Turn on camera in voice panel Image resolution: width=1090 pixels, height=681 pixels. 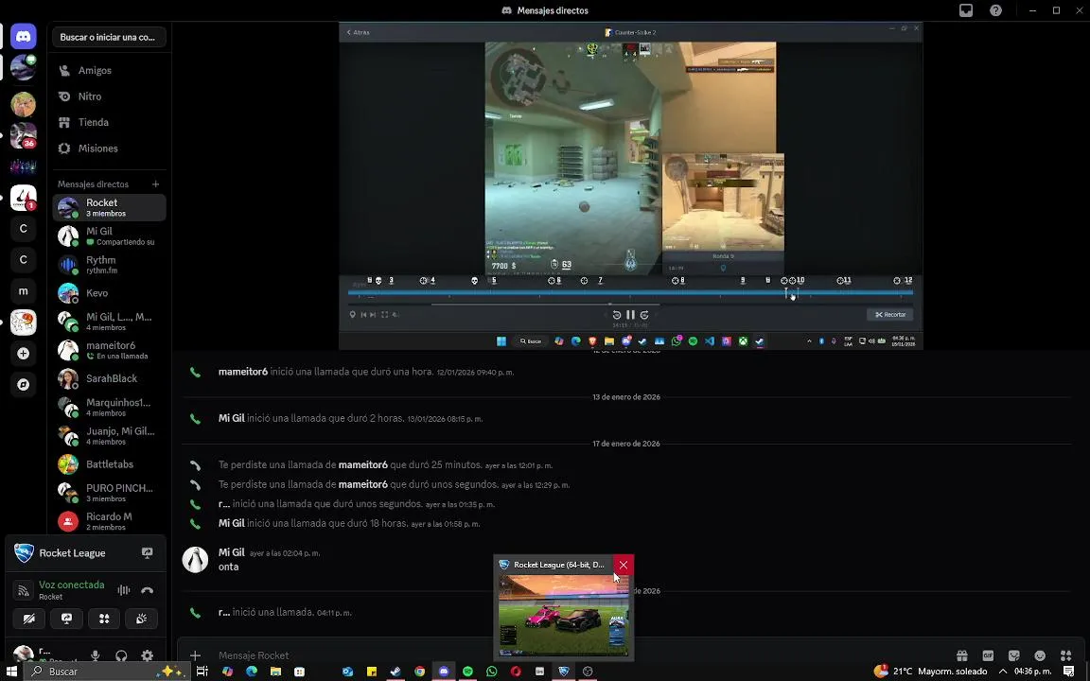point(29,619)
